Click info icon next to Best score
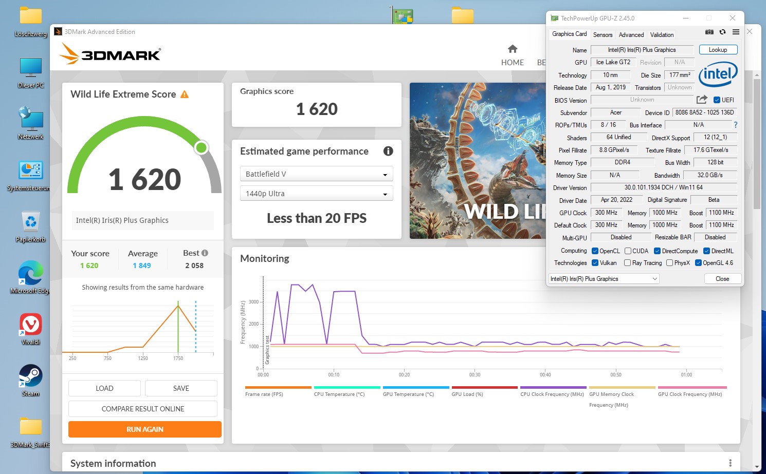 (x=205, y=253)
